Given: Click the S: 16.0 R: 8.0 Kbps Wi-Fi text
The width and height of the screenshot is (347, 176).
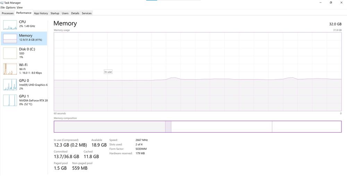Looking at the screenshot, I should click(31, 73).
